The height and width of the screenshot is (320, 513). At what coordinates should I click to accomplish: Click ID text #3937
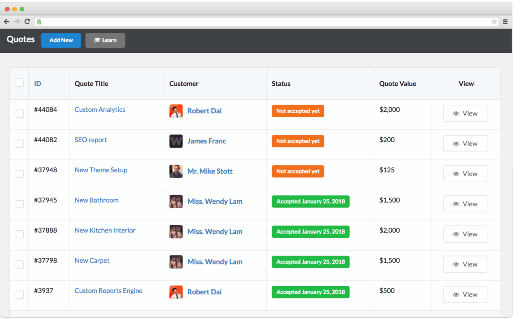pos(43,291)
